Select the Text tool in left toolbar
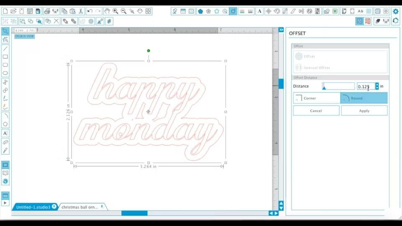Viewport: 402px width, 226px height. coord(5,133)
